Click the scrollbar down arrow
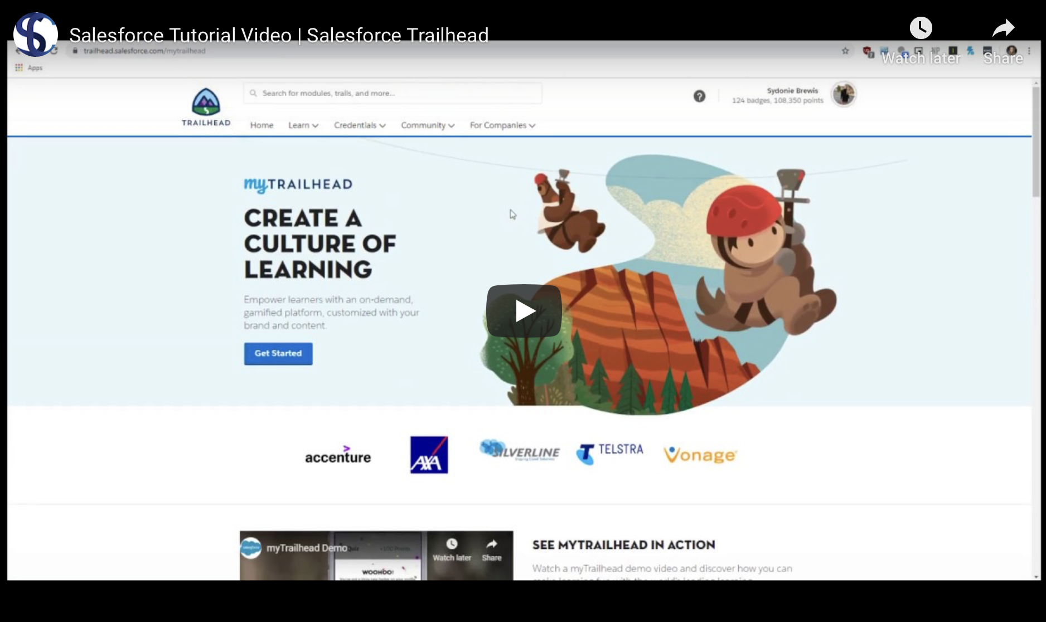The image size is (1046, 623). coord(1036,577)
